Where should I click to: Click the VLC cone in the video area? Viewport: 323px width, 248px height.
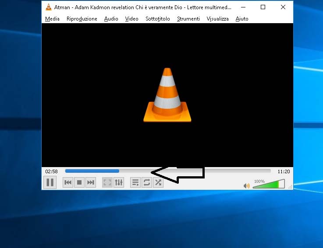tap(167, 95)
